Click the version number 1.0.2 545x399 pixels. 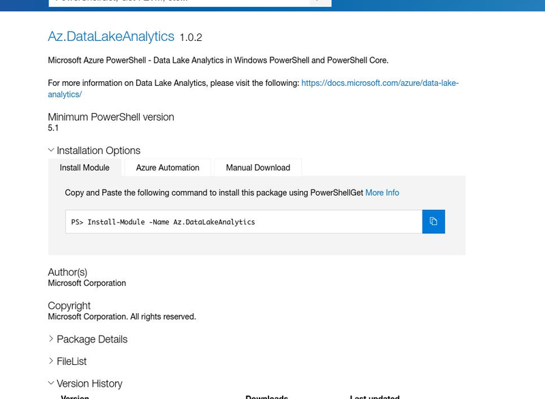(191, 38)
